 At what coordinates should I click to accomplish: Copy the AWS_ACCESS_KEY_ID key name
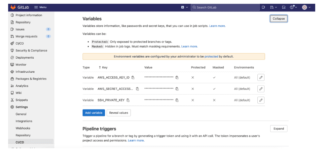[133, 77]
